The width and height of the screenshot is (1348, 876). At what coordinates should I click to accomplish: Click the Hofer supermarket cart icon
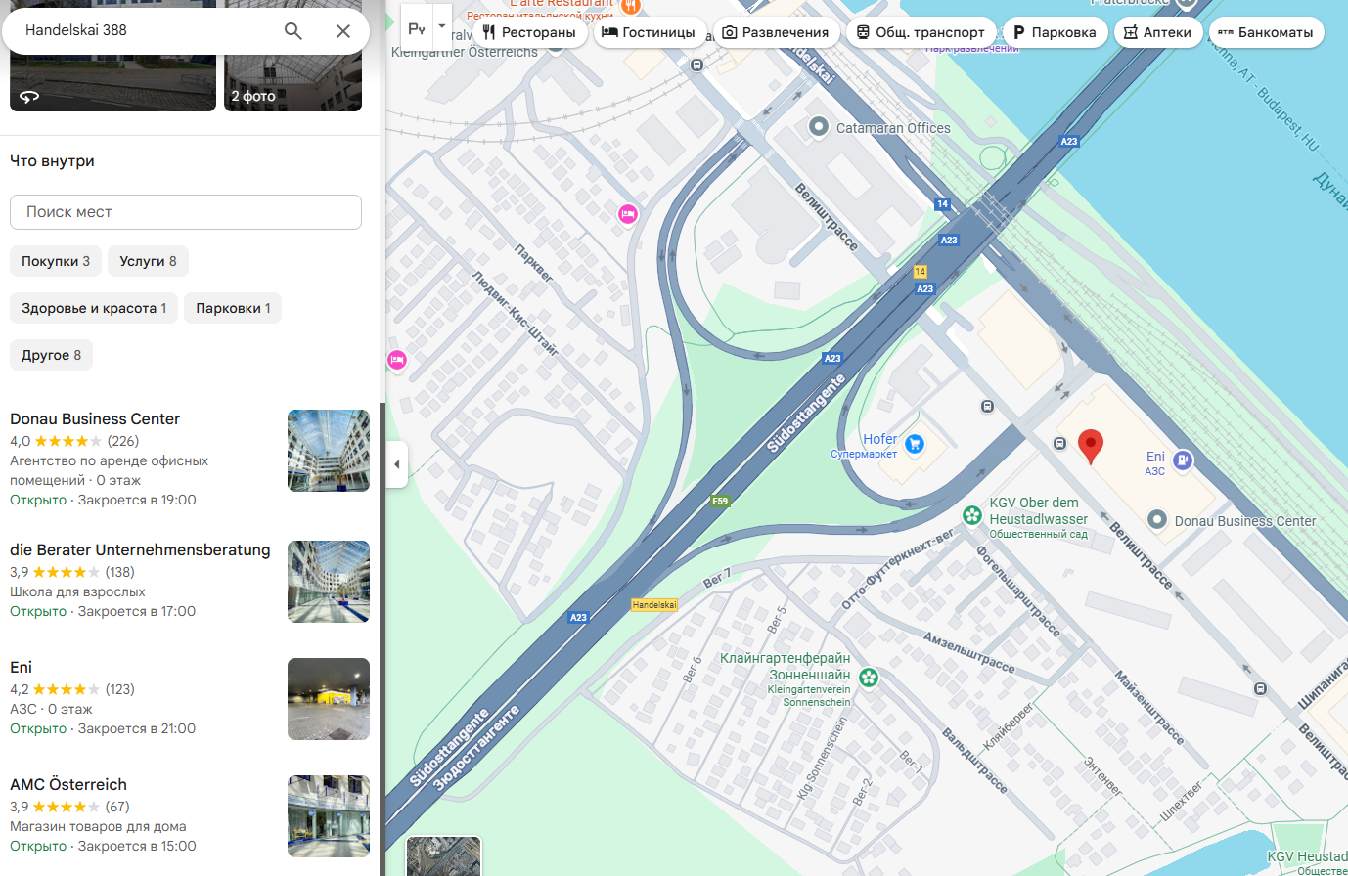pyautogui.click(x=914, y=444)
